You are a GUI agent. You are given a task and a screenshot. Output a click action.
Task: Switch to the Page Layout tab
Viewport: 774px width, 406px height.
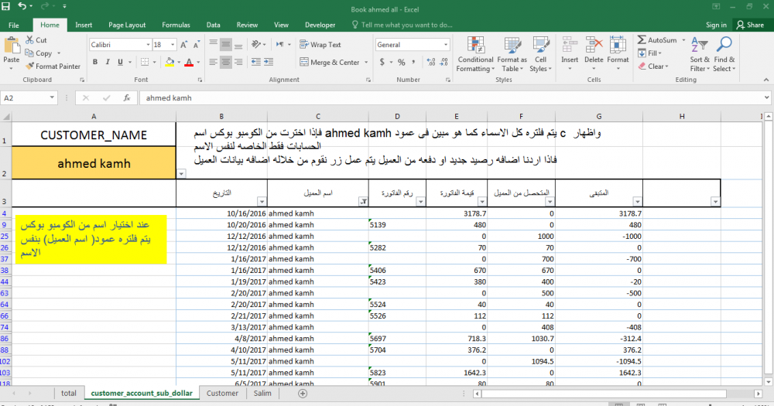(127, 25)
